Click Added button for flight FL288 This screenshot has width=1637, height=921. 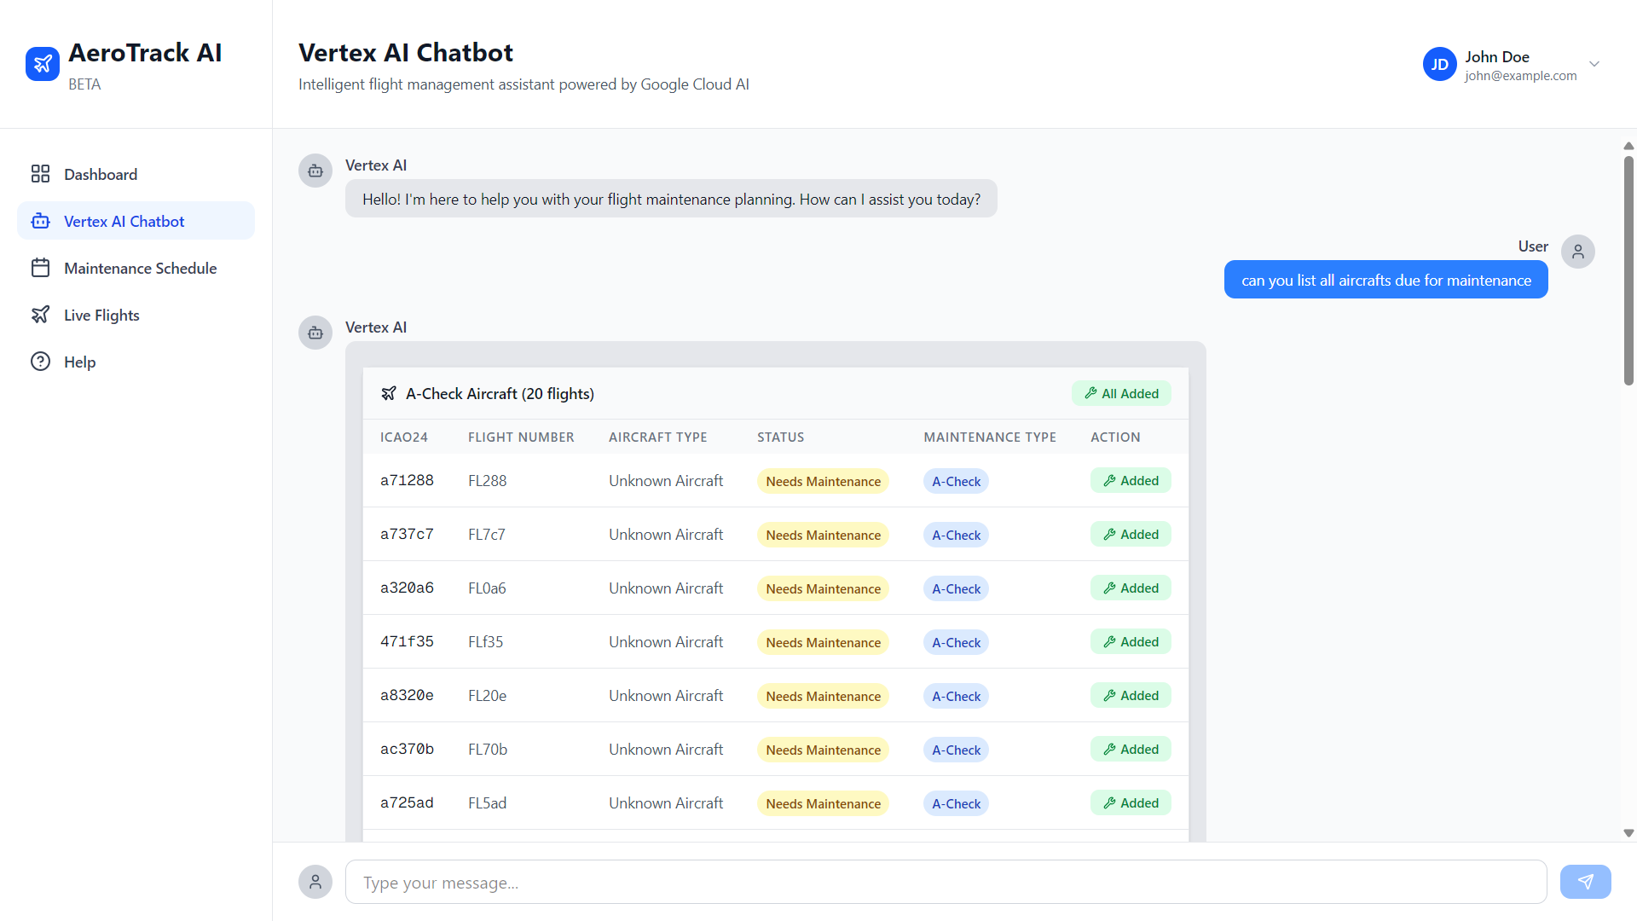pos(1131,481)
